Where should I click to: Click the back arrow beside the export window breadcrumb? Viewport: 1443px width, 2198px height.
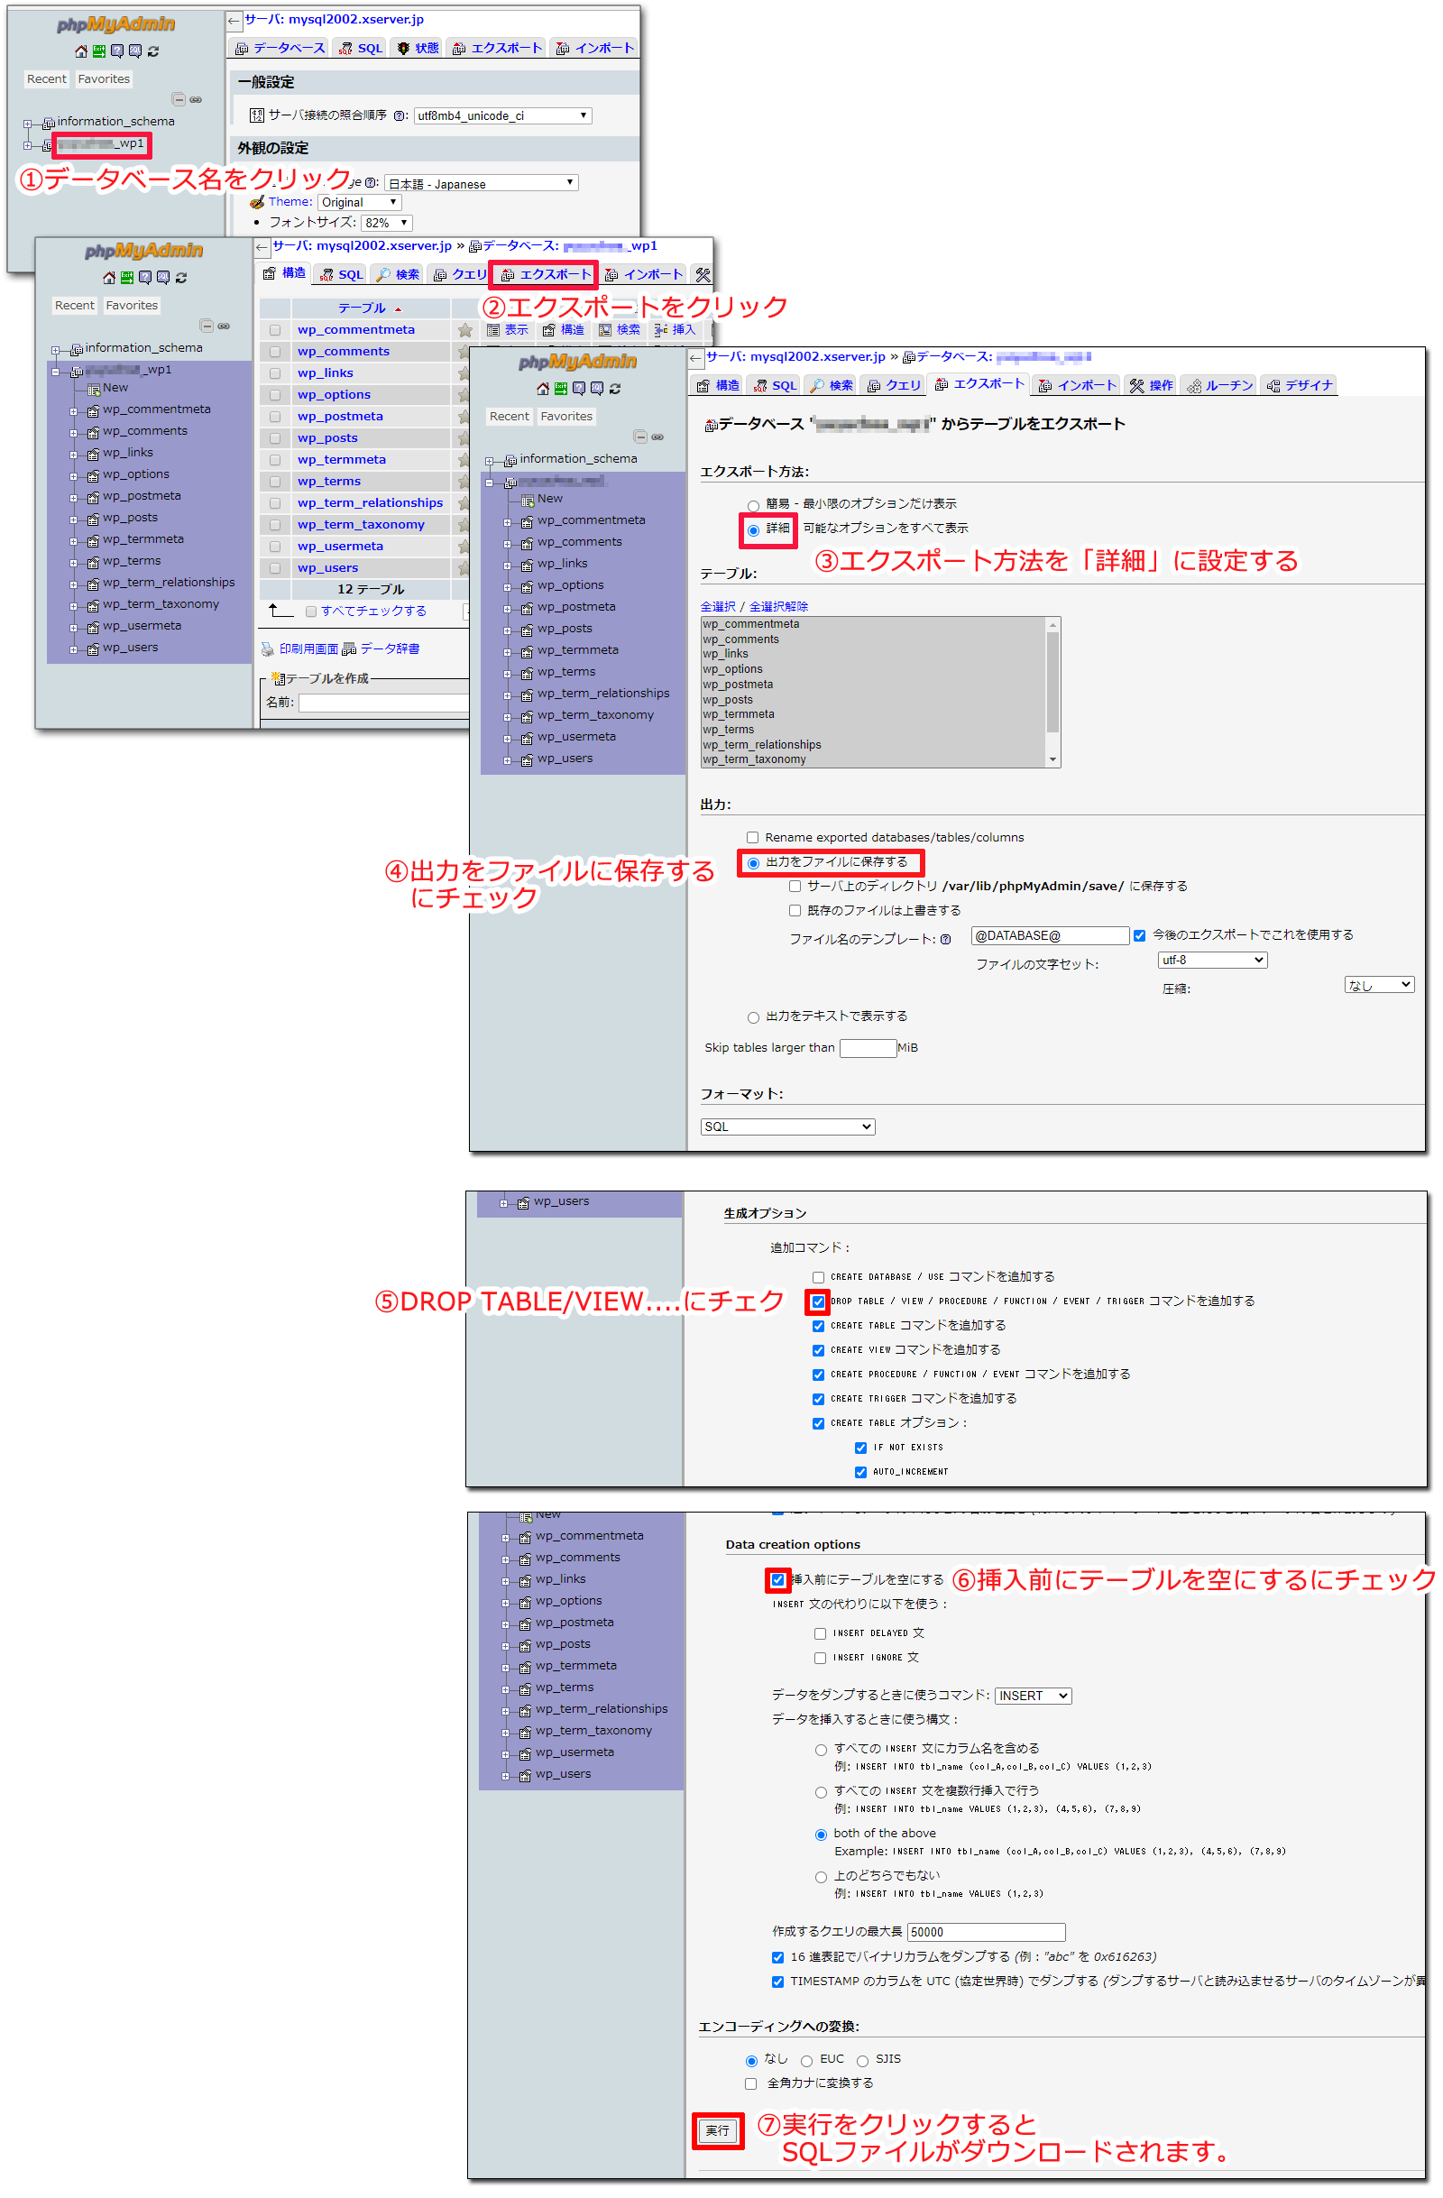coord(696,357)
